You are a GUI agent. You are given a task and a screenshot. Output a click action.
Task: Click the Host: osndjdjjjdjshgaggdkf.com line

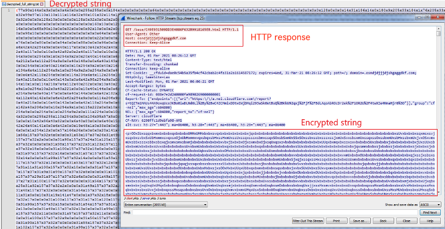tap(156, 38)
